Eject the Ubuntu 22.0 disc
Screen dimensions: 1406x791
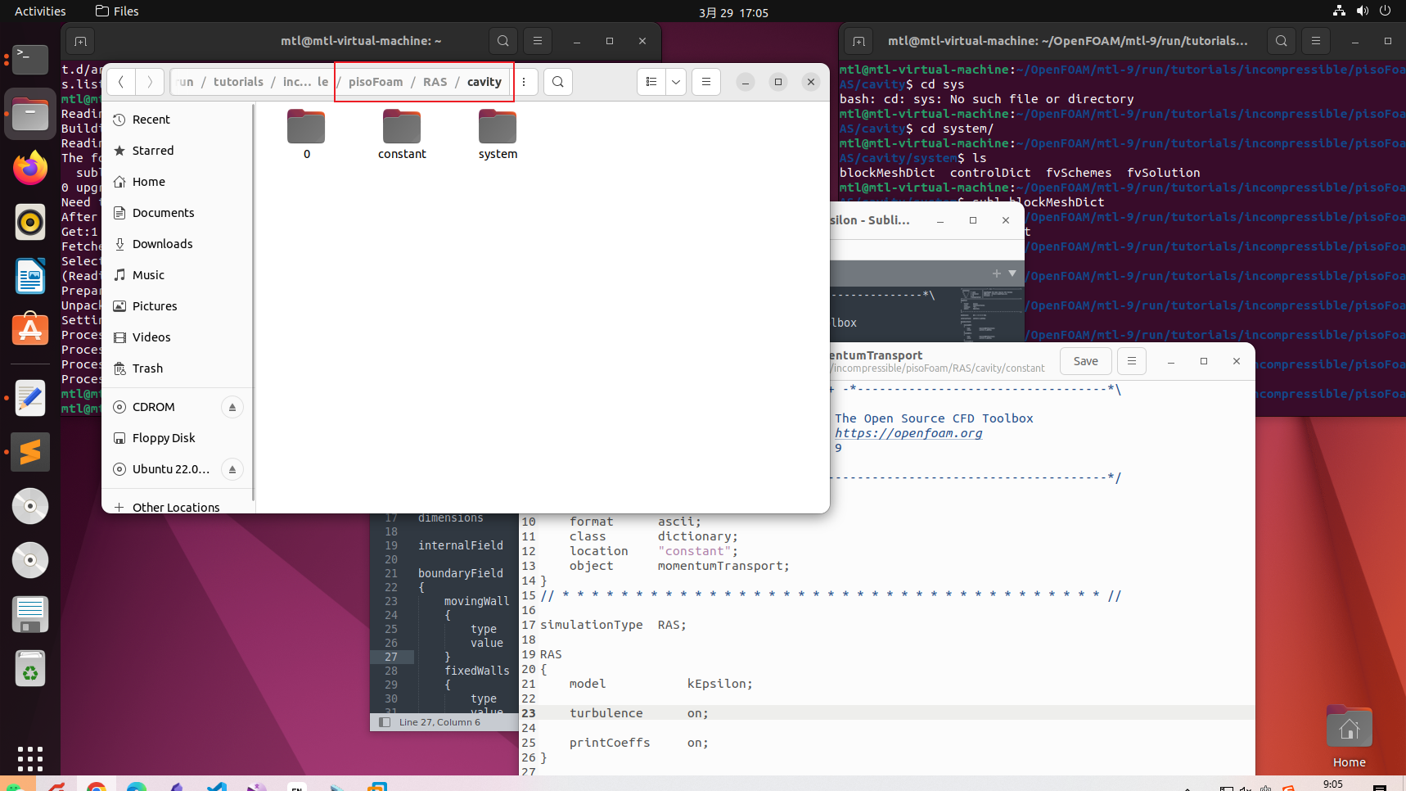[x=232, y=469]
